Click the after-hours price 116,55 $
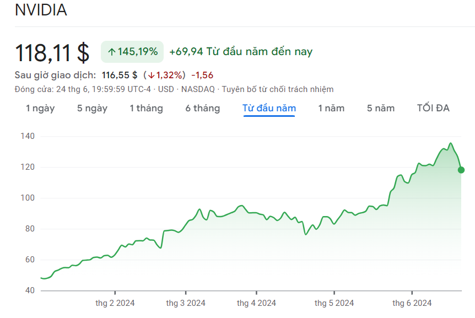The width and height of the screenshot is (475, 318). (120, 75)
